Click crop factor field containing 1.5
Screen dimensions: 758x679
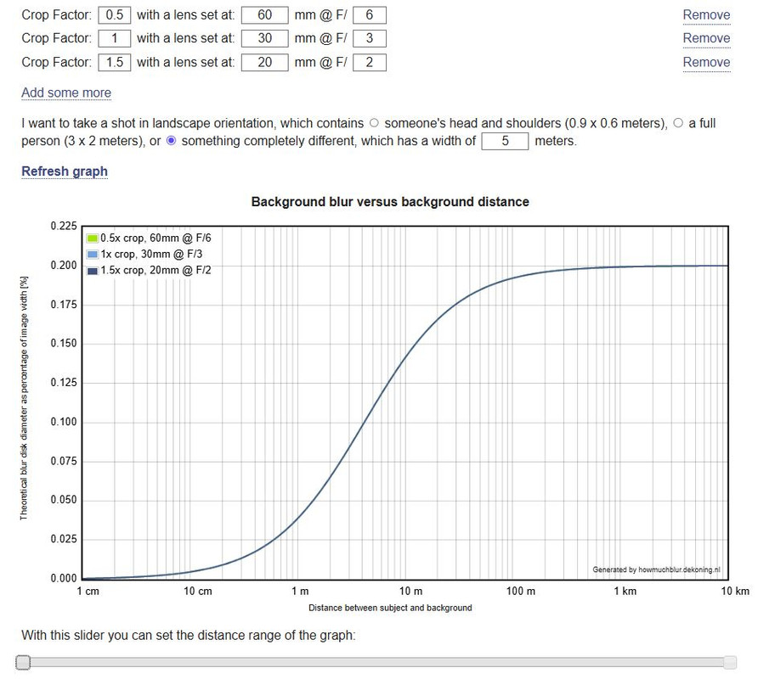(115, 62)
